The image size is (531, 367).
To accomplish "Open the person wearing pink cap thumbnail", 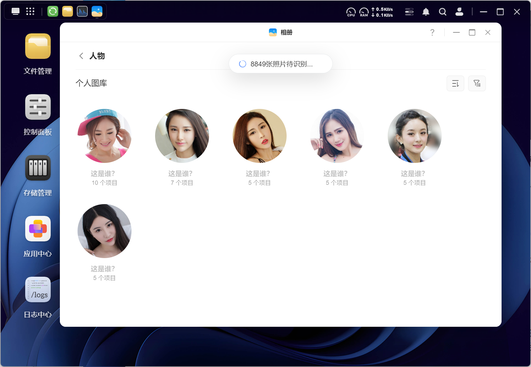I will coord(104,136).
